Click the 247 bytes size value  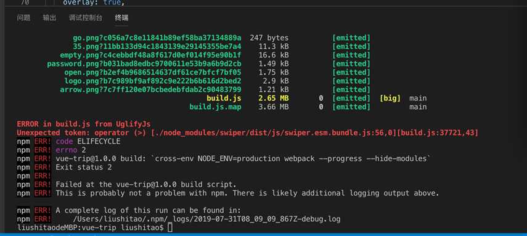269,38
